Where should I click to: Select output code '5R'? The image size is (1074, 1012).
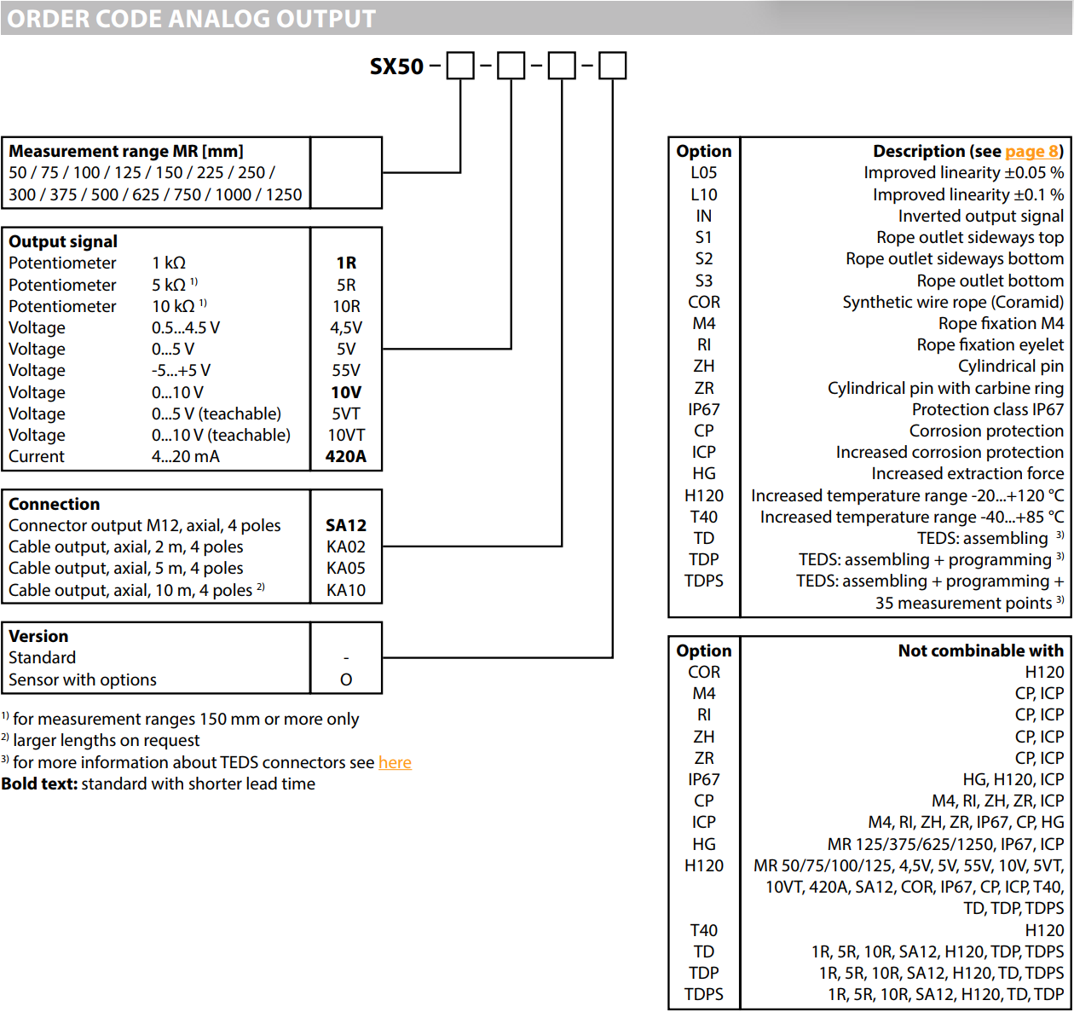[346, 285]
